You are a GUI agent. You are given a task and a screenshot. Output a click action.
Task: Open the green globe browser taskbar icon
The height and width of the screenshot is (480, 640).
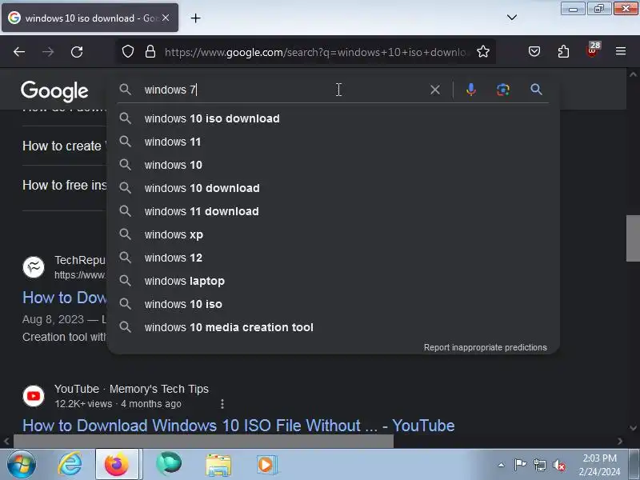pos(169,464)
